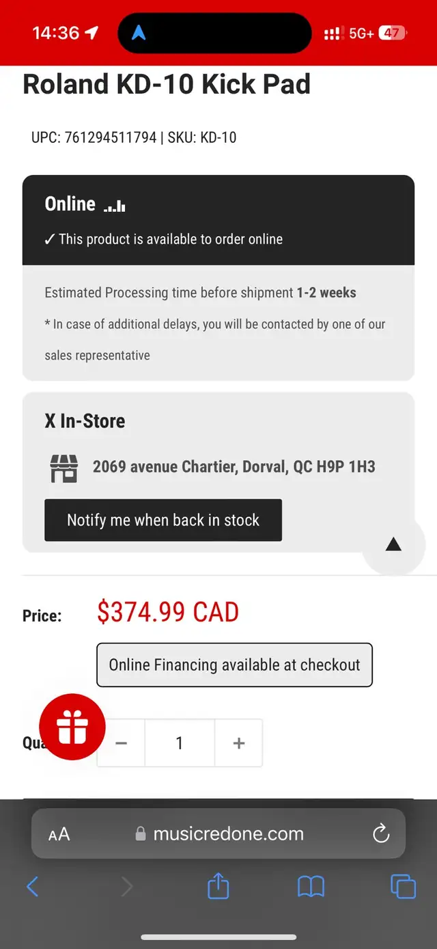Tap the X In-Store section heading
The width and height of the screenshot is (437, 949).
pos(85,421)
